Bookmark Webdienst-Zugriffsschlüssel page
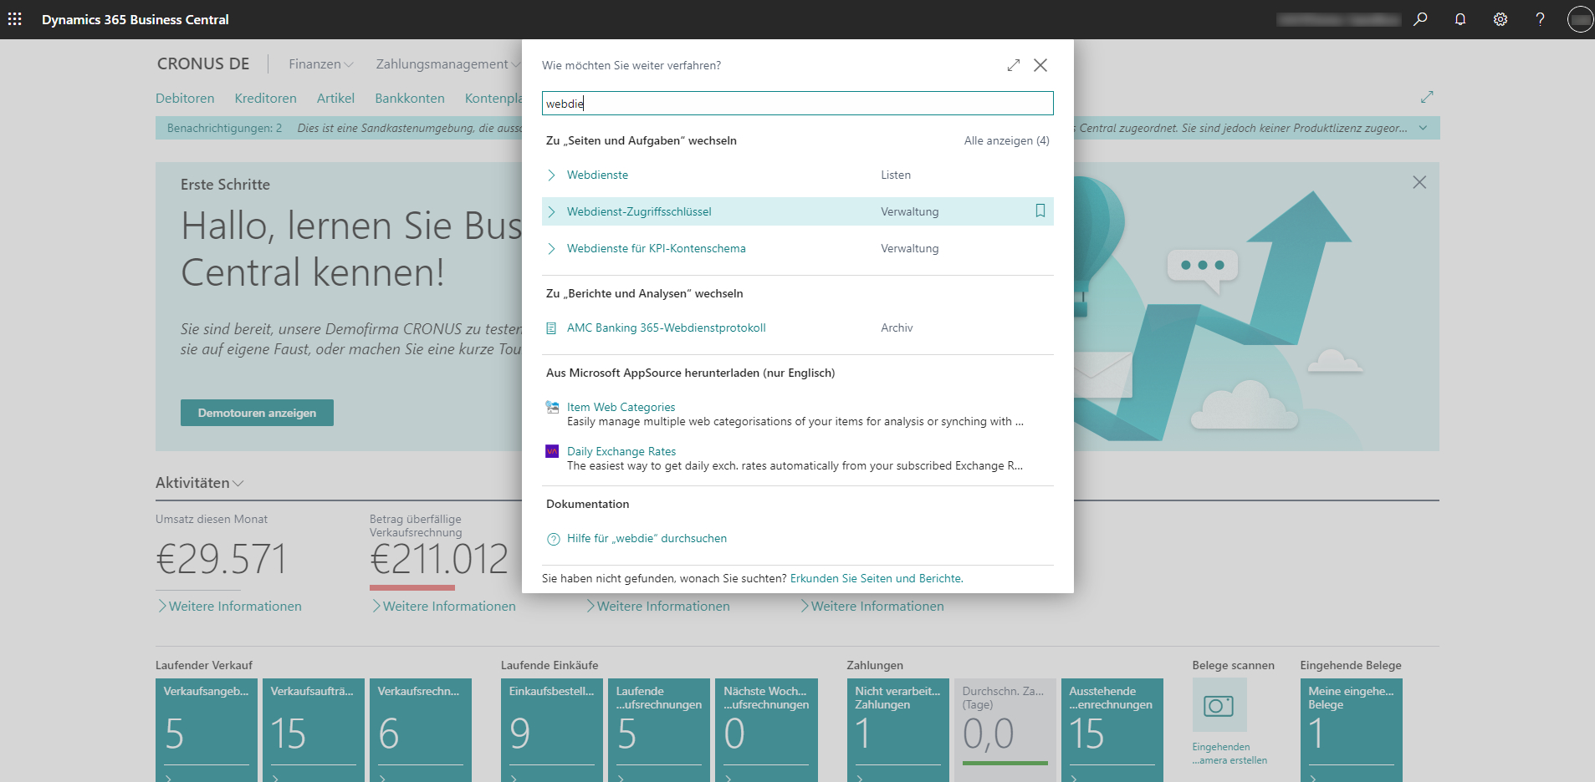 [x=1040, y=211]
